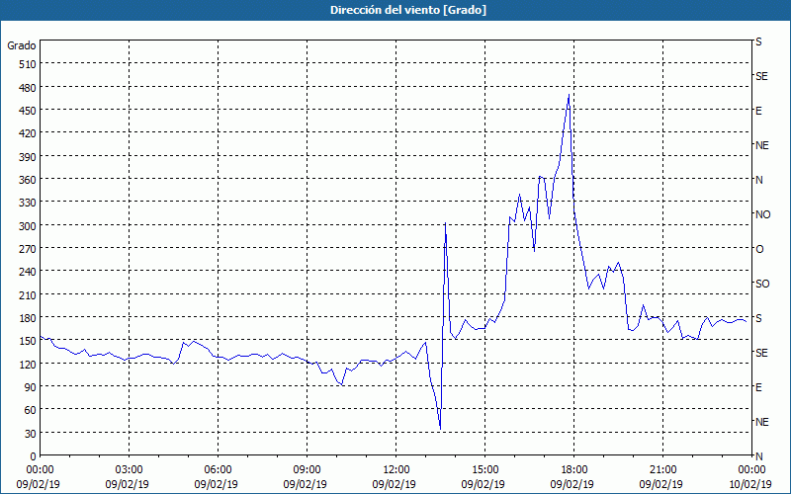Click the SO compass label on right axis

point(762,284)
